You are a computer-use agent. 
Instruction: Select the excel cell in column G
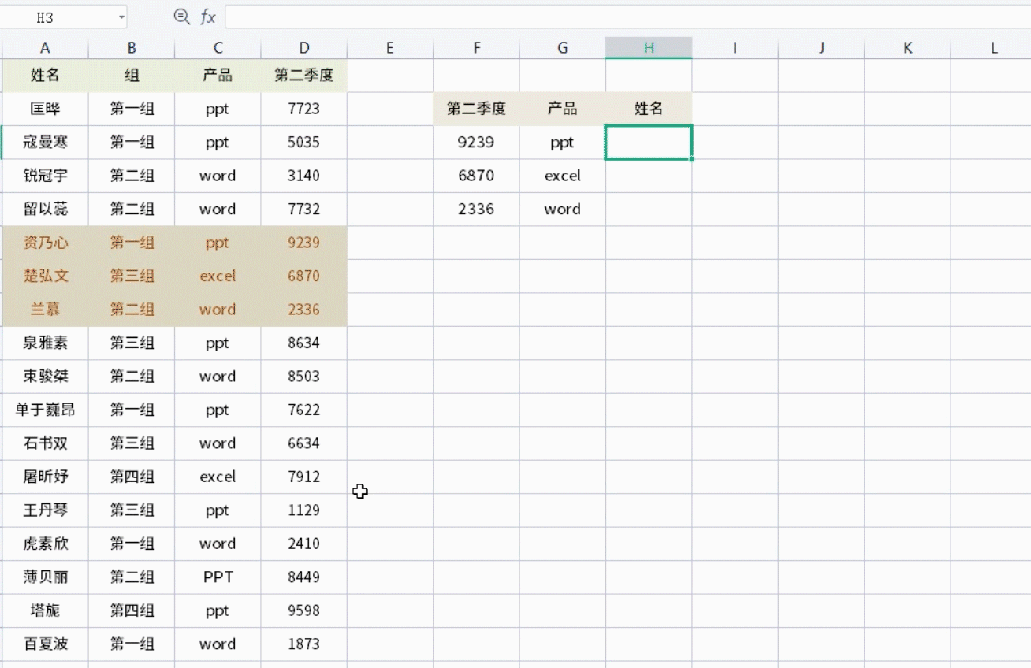563,176
